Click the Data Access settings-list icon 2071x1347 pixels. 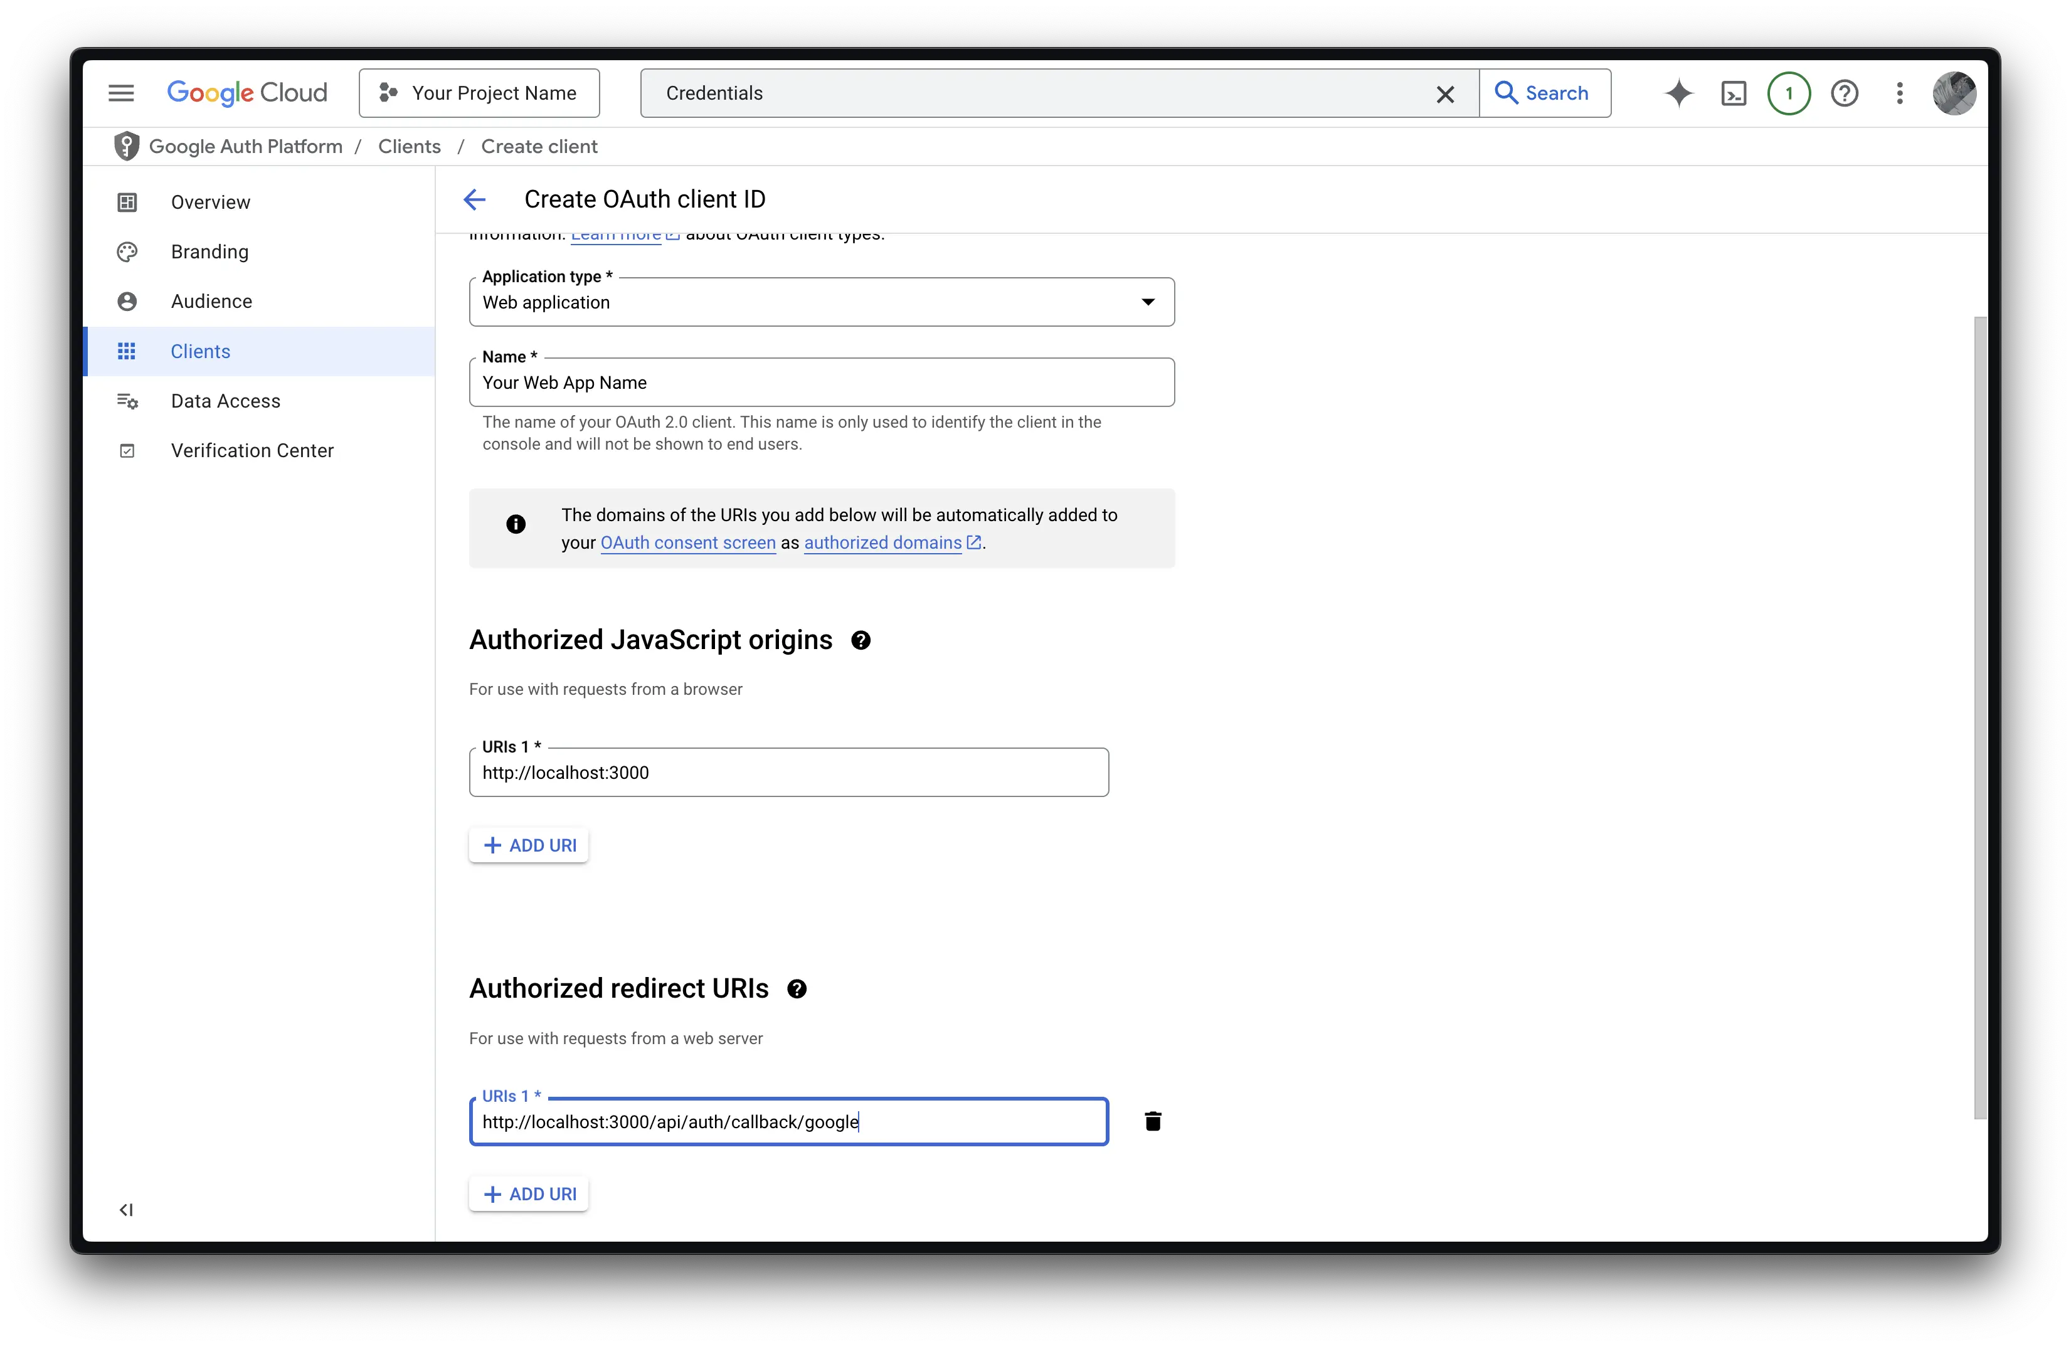point(127,401)
